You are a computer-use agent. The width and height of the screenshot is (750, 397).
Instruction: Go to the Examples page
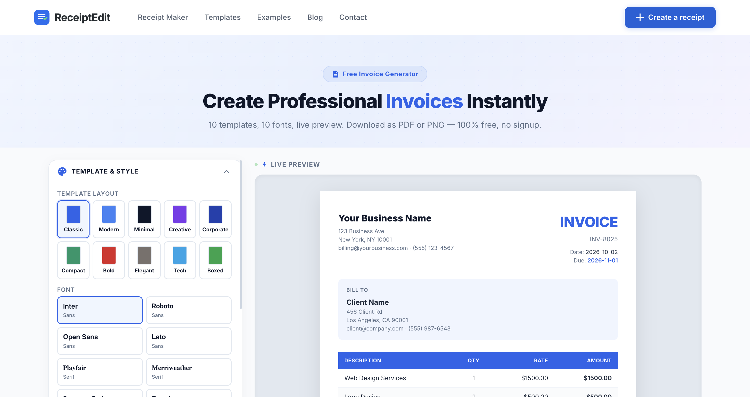click(274, 17)
